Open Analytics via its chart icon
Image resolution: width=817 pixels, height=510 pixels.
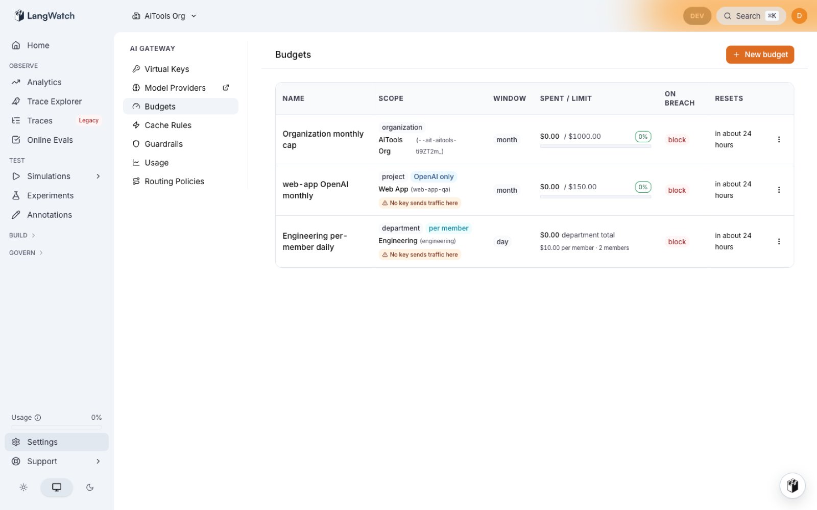coord(16,82)
